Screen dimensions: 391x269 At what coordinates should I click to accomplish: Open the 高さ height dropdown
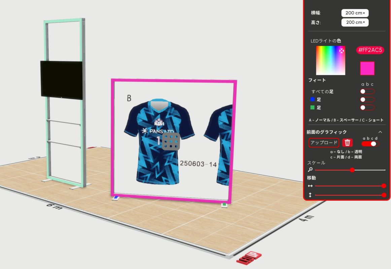[355, 23]
